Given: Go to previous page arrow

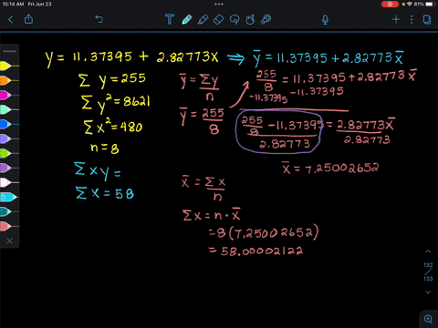Looking at the screenshot, I should click(x=428, y=251).
